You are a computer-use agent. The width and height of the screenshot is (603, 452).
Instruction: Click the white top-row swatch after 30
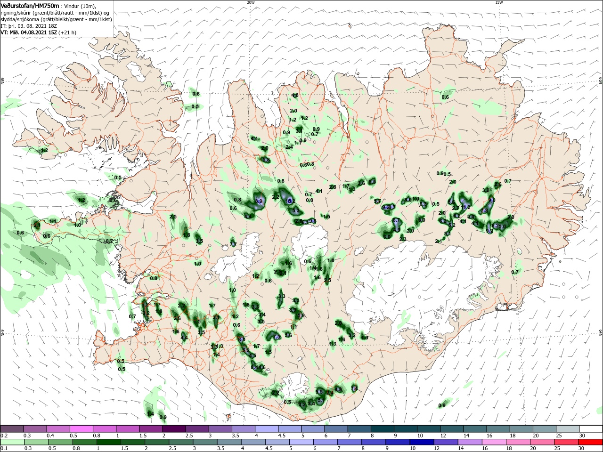click(x=591, y=429)
